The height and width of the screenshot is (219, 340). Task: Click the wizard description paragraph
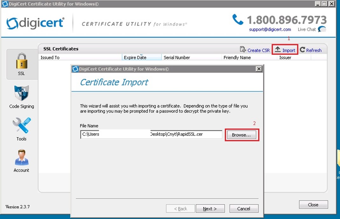coord(164,109)
